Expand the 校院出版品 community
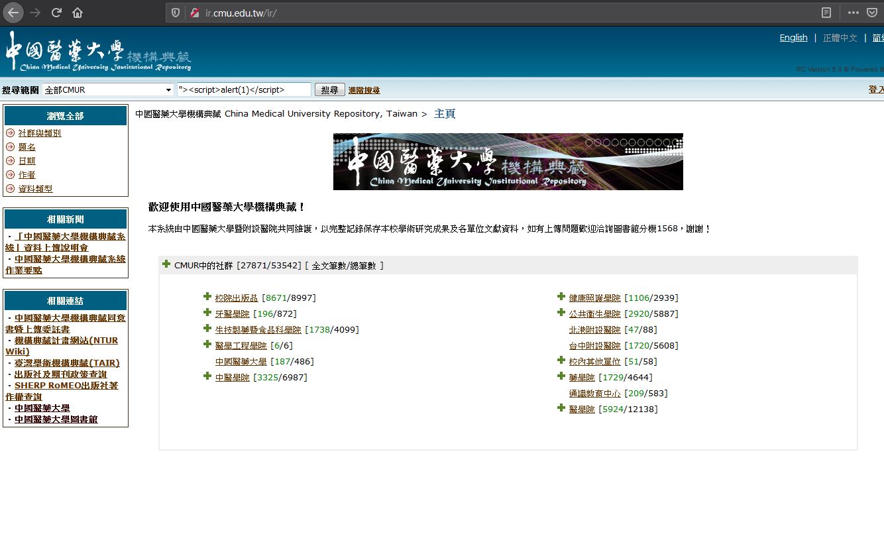This screenshot has width=884, height=546. [207, 297]
